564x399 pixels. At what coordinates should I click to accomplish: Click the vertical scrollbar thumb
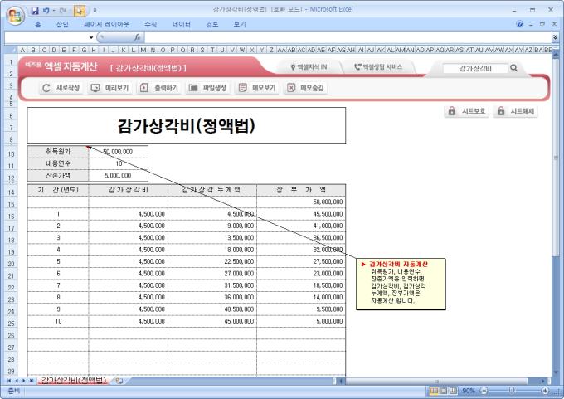pos(556,158)
